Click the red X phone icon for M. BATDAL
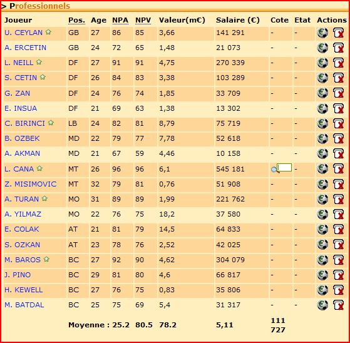The height and width of the screenshot is (343, 350). point(339,305)
